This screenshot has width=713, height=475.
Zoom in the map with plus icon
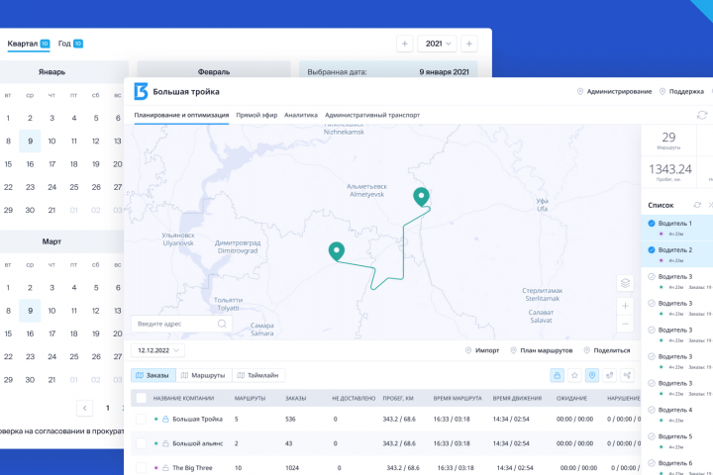(x=625, y=306)
